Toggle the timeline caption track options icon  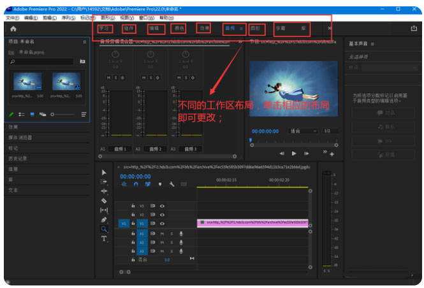point(184,184)
